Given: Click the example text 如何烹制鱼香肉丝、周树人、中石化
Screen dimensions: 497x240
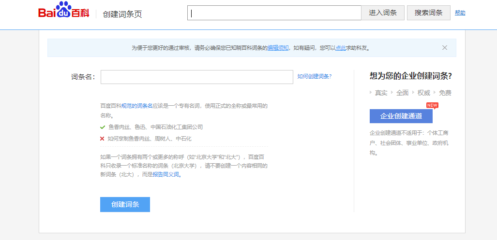Looking at the screenshot, I should (x=149, y=139).
